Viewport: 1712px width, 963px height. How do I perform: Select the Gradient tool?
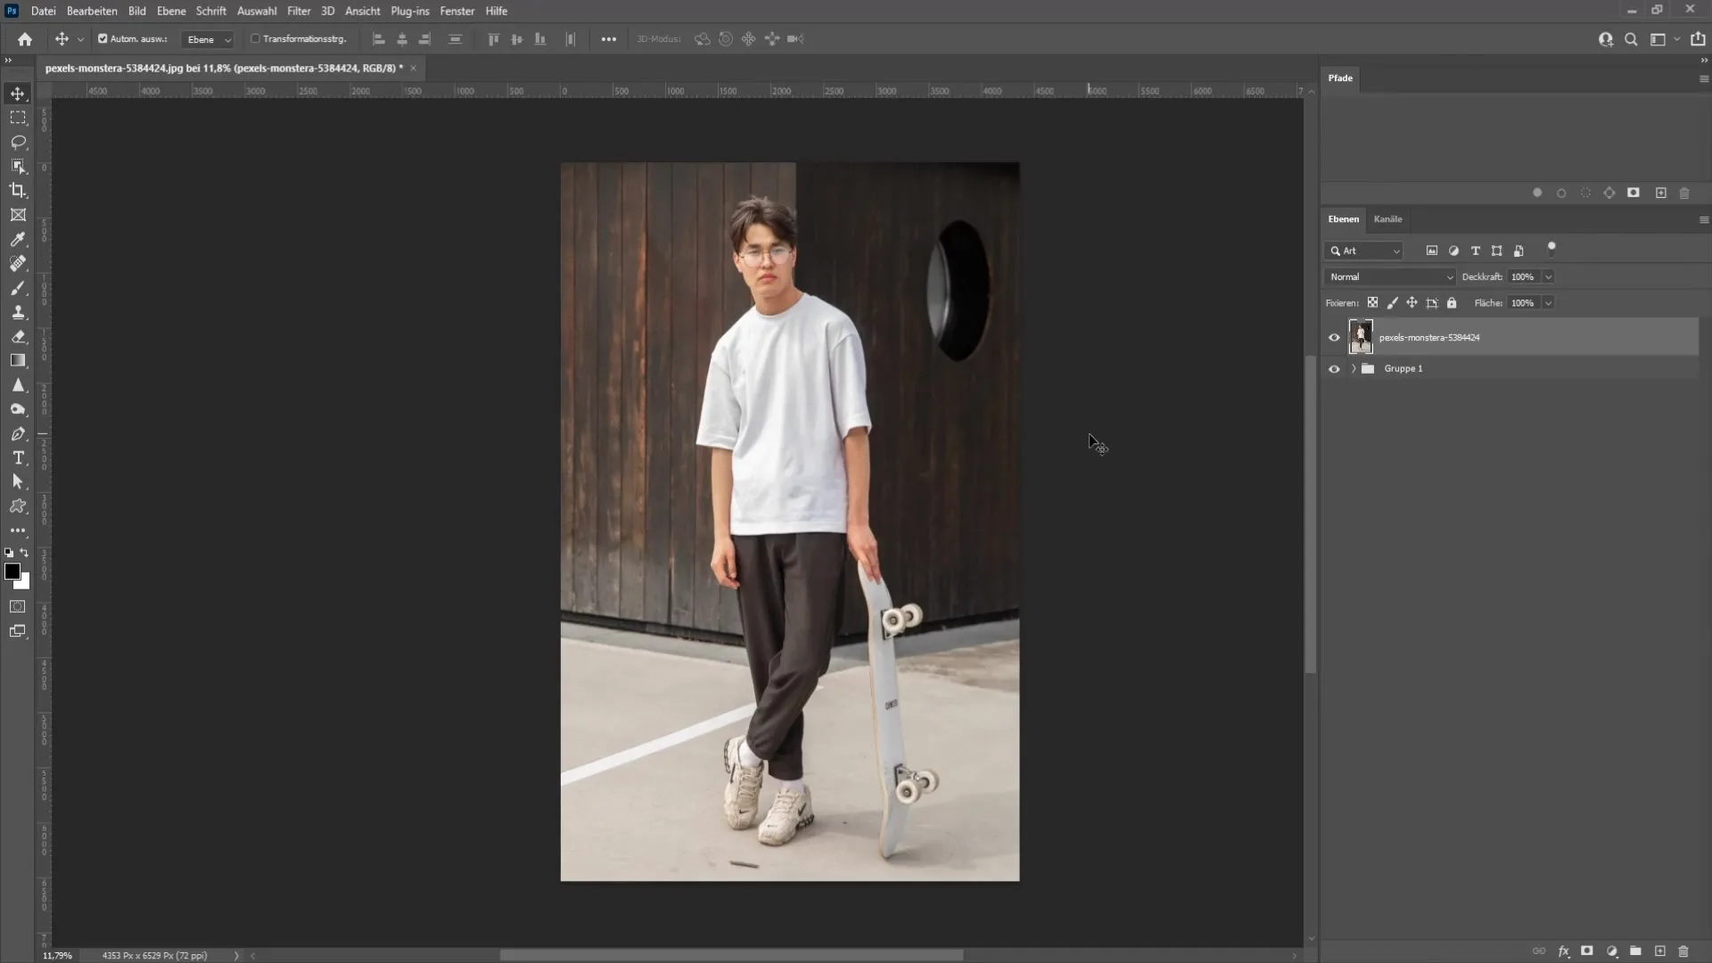pos(18,361)
